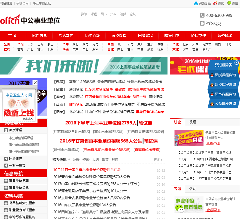Screen dimensions: 240x219
Task: Click the icon beside 申论写作答题技巧
Action: click(x=6, y=217)
